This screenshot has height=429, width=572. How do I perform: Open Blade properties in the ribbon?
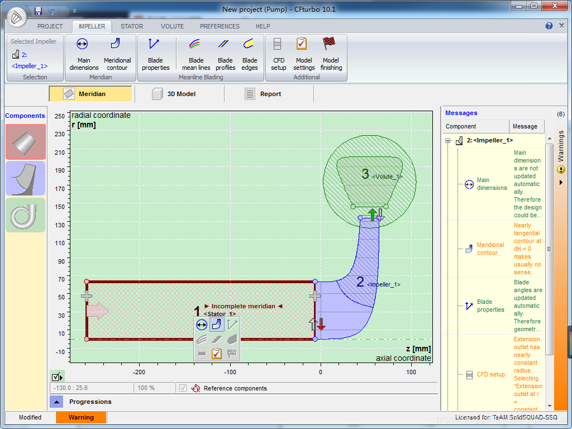(155, 54)
